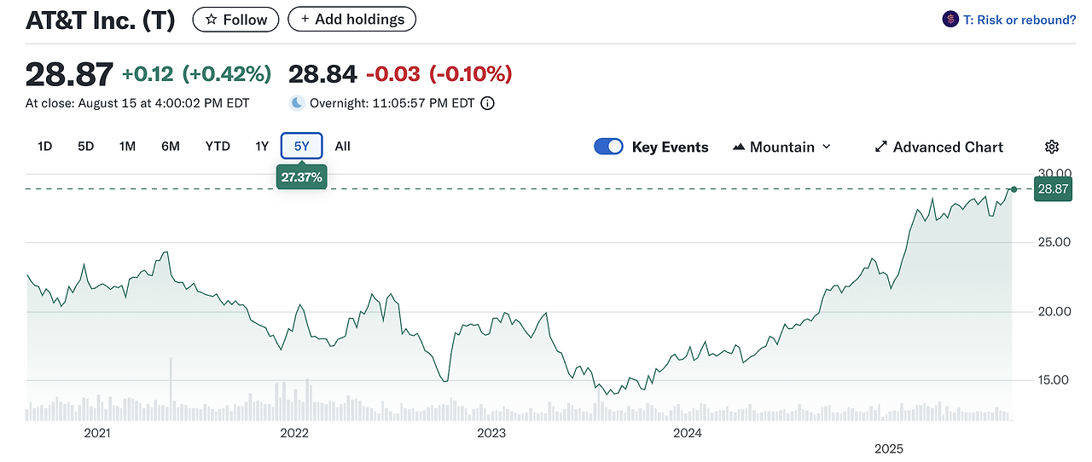
Task: Click the 2023 axis label
Action: 491,433
